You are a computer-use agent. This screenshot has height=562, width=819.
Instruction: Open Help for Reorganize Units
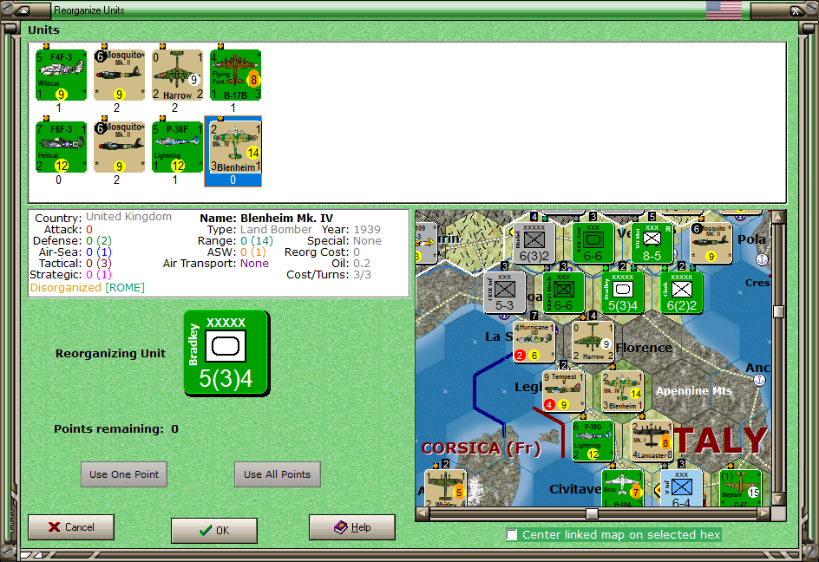pos(352,527)
